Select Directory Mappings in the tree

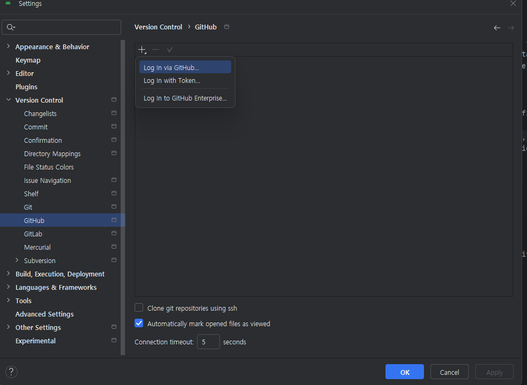coord(52,154)
